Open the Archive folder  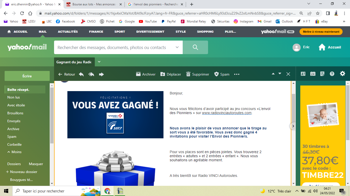point(13,129)
